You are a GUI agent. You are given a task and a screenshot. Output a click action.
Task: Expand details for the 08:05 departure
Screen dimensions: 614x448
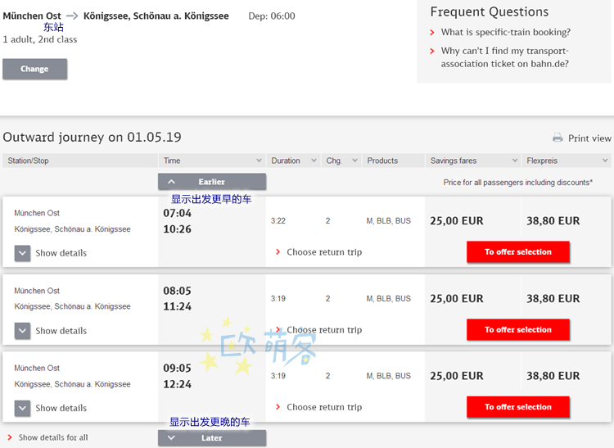coord(23,331)
